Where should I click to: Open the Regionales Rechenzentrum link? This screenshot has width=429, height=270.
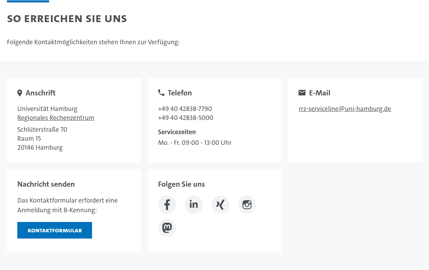coord(56,118)
